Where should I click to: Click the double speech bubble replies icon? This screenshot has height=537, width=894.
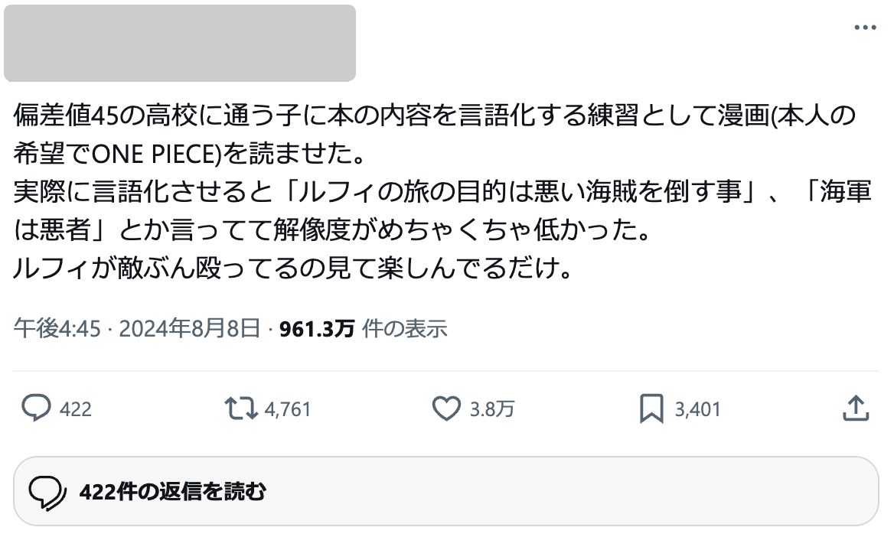47,491
